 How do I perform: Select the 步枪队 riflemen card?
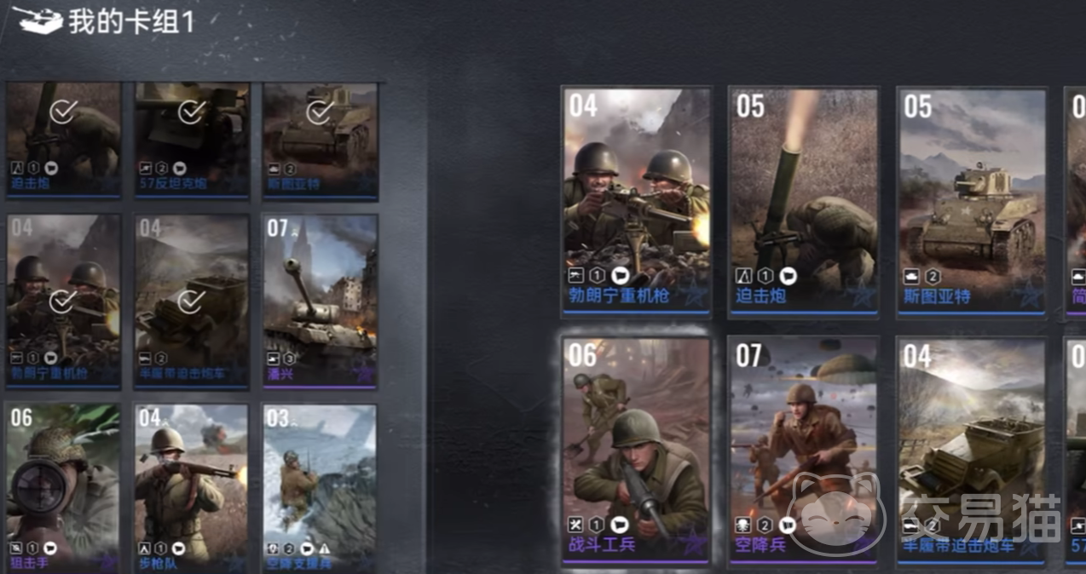point(192,488)
